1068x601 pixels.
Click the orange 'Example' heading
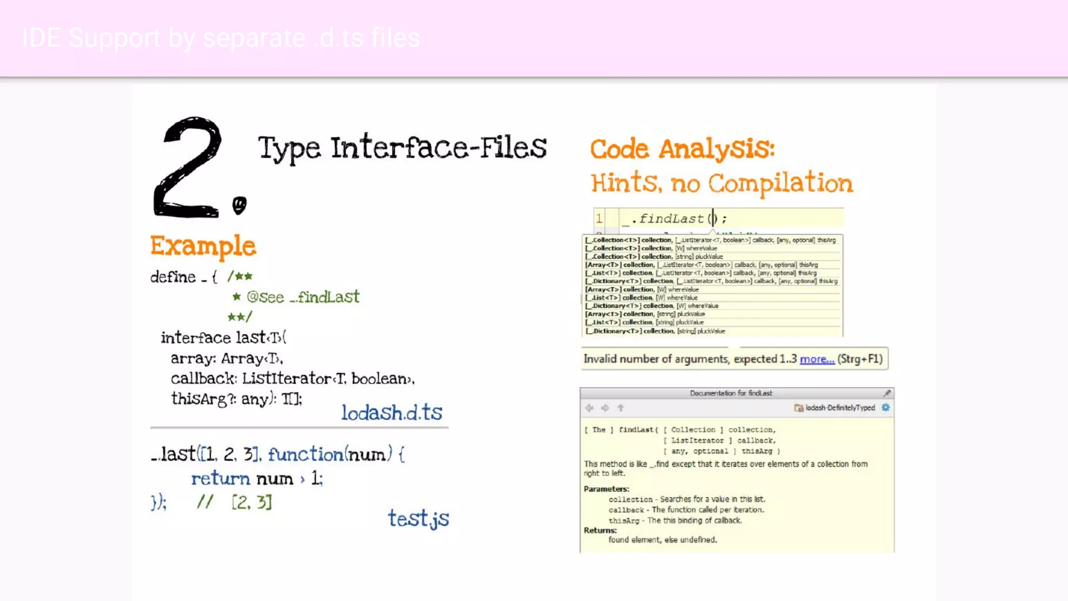click(x=203, y=246)
